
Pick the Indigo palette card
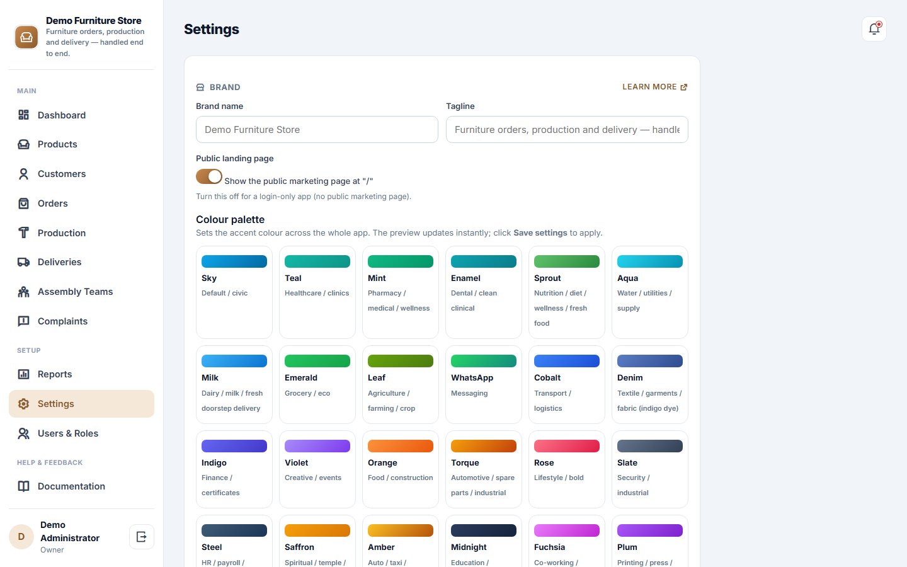234,469
